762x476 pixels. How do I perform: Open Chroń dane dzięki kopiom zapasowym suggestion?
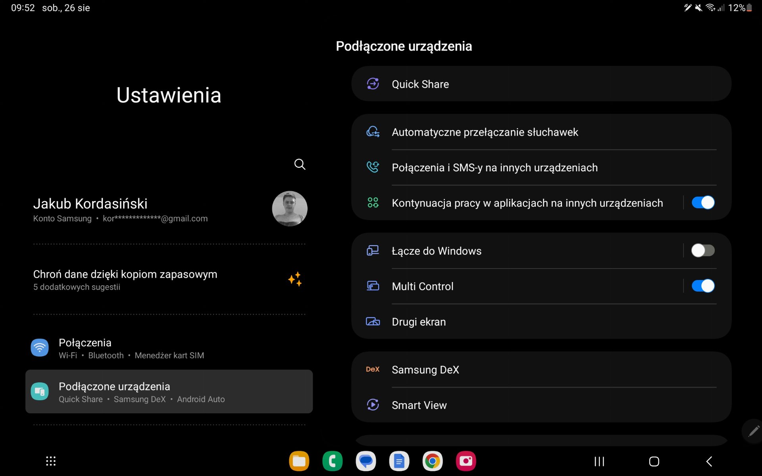pyautogui.click(x=169, y=280)
